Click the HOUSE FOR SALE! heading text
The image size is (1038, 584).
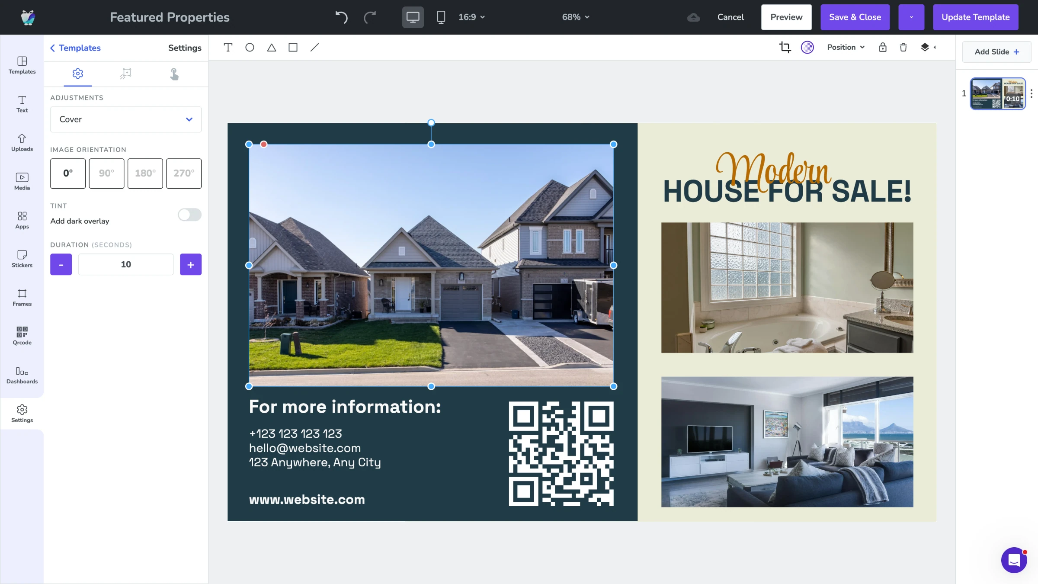(787, 191)
